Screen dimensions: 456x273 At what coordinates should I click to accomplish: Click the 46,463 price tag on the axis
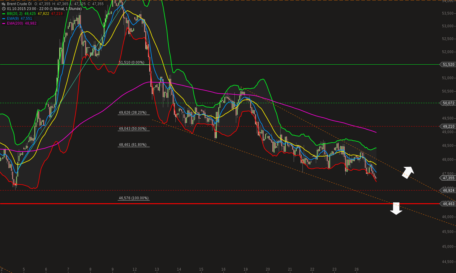pos(448,204)
